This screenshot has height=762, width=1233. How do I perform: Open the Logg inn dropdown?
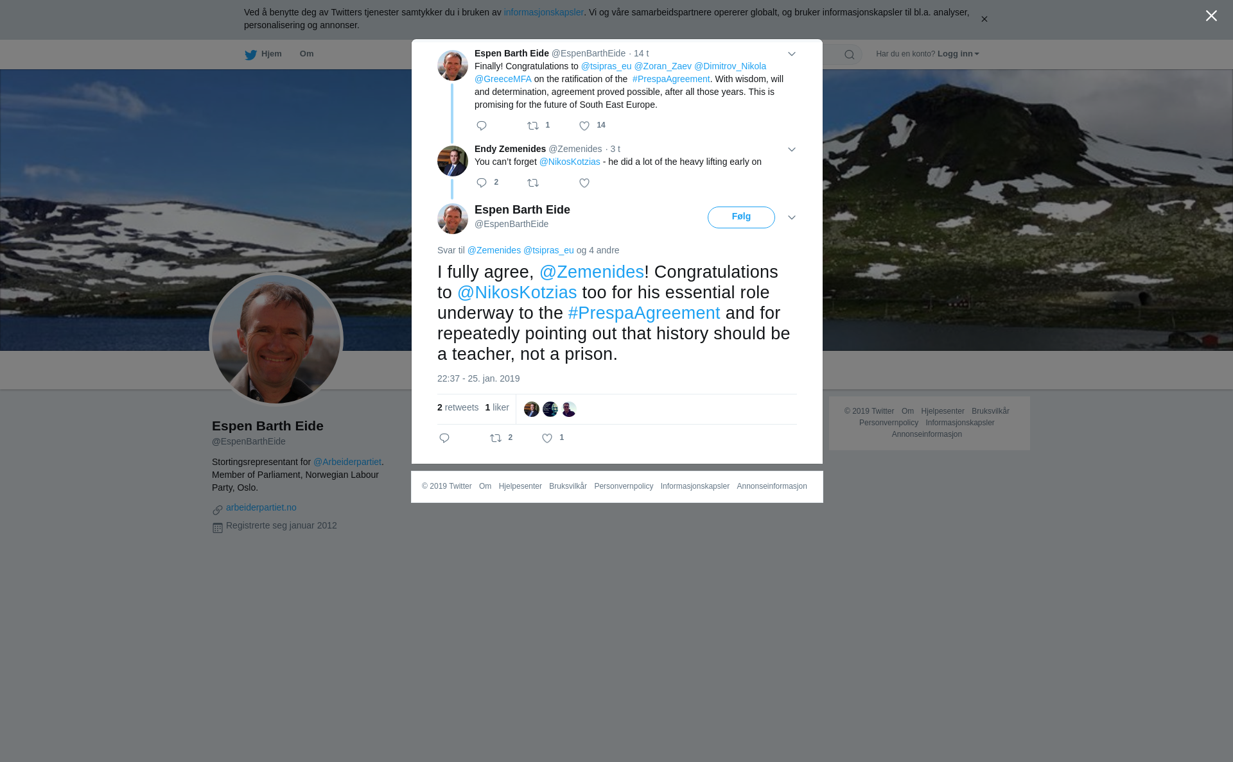(x=958, y=54)
